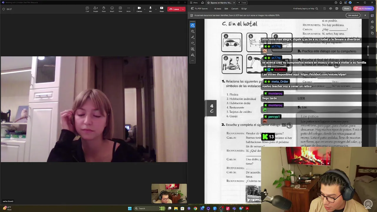The height and width of the screenshot is (212, 377).
Task: Click the red Leave button
Action: [x=174, y=9]
